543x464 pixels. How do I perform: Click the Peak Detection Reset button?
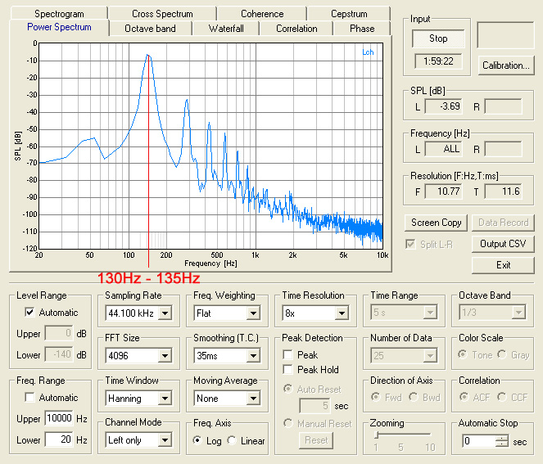(x=316, y=440)
